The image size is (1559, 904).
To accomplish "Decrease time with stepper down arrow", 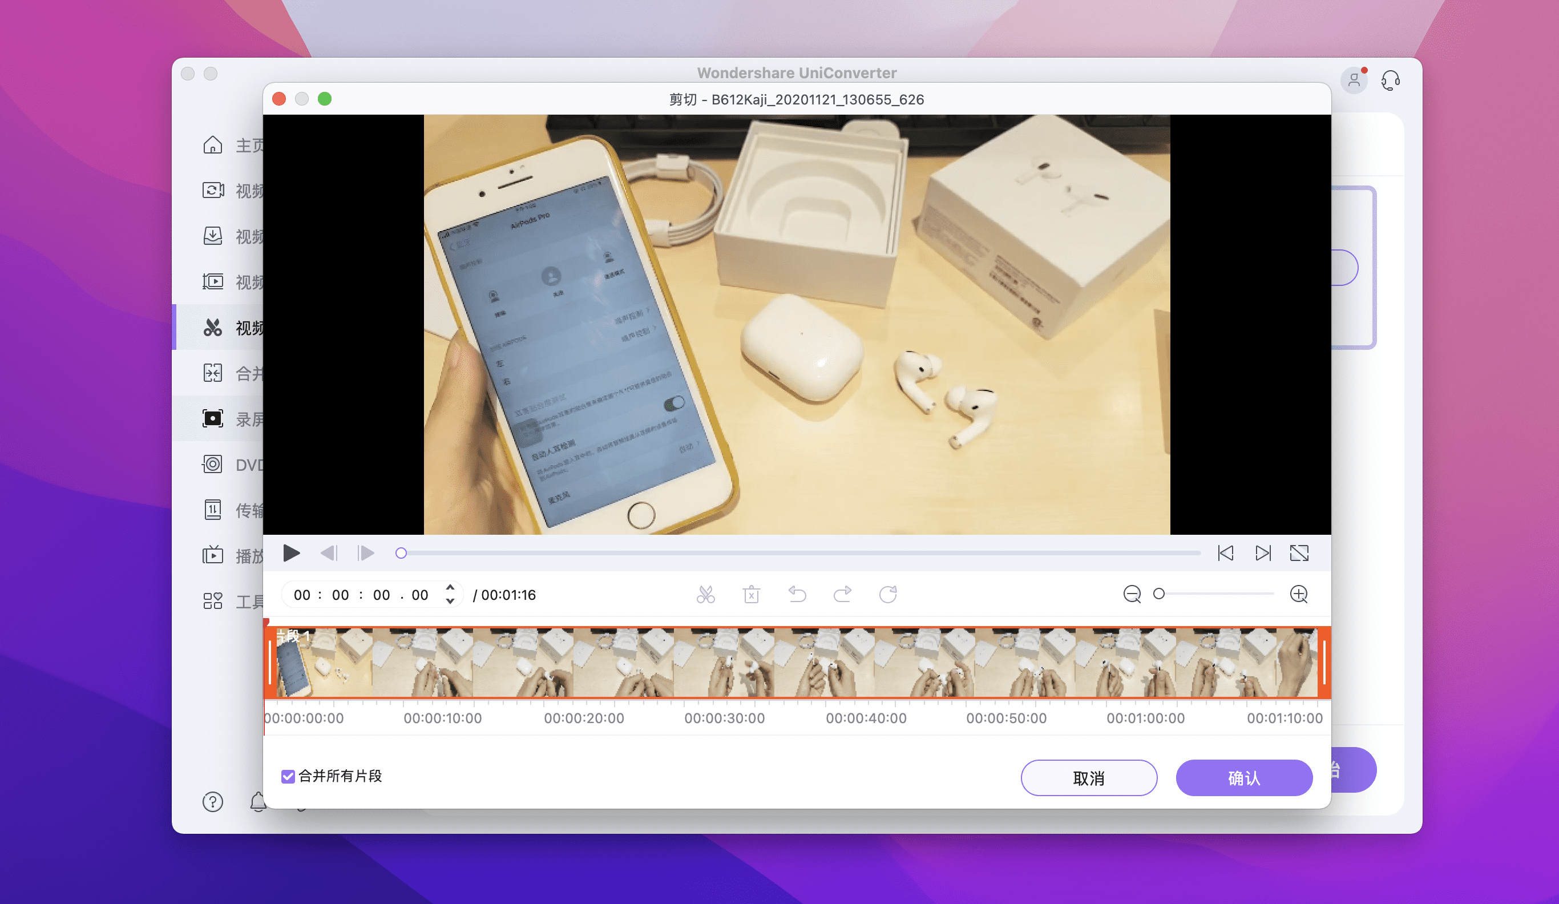I will click(x=450, y=602).
